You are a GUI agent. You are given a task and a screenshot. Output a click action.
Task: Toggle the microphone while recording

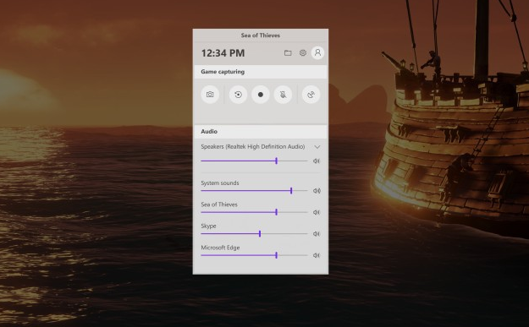(x=283, y=95)
